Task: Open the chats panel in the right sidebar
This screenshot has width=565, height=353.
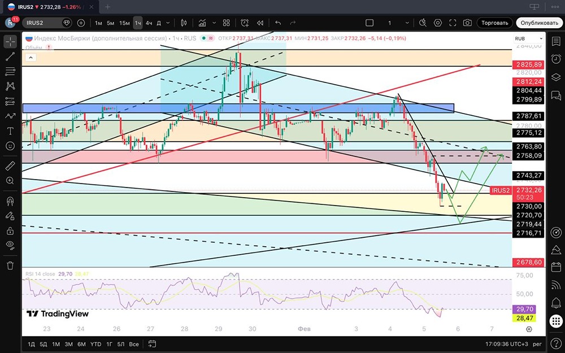Action: tap(556, 95)
